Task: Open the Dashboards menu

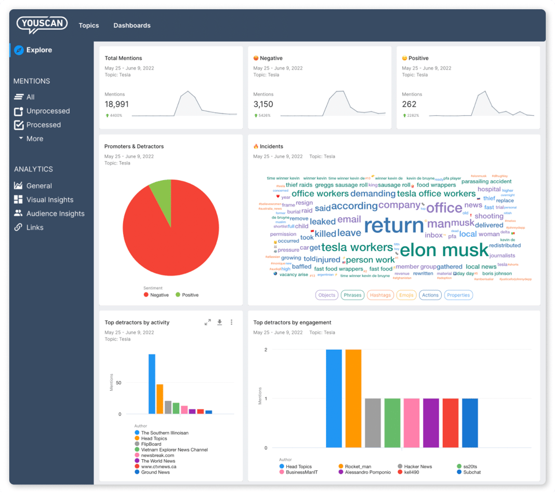Action: coord(132,25)
